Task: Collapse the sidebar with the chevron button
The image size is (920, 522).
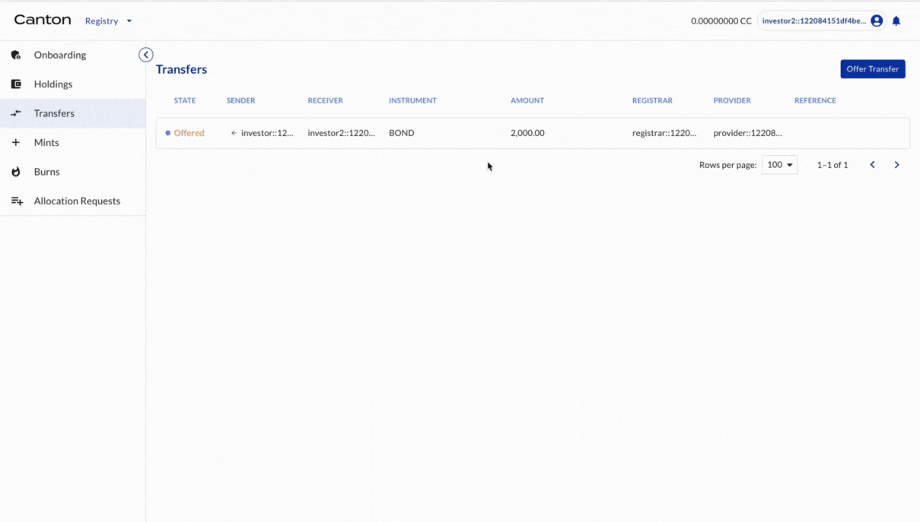Action: tap(145, 55)
